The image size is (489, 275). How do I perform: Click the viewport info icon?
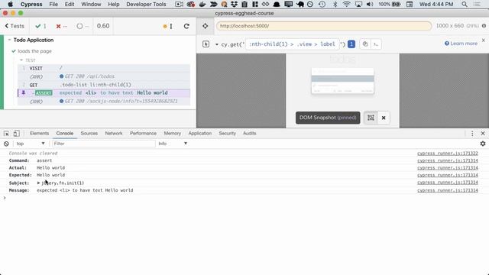pyautogui.click(x=484, y=26)
